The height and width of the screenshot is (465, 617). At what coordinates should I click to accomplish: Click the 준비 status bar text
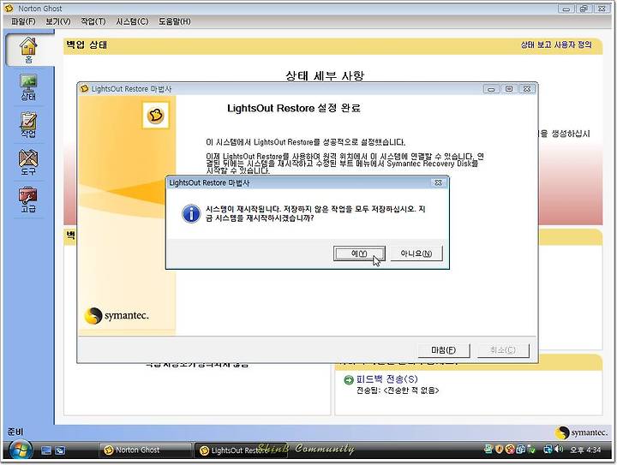click(15, 432)
